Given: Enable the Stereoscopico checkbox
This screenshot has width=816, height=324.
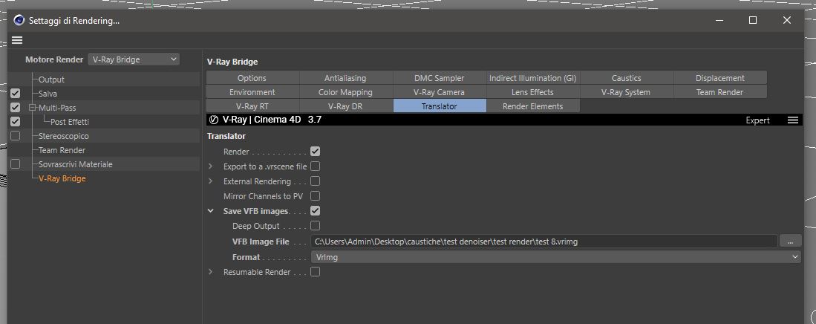Looking at the screenshot, I should click(15, 135).
